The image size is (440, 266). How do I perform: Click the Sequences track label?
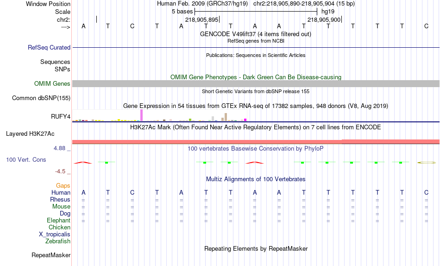(55, 62)
